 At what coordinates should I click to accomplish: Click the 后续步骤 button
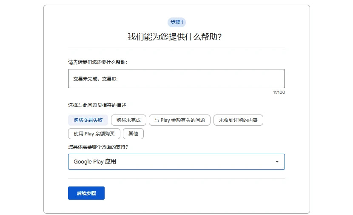(86, 193)
